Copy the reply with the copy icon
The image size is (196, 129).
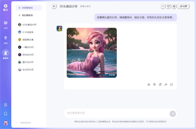(160, 85)
